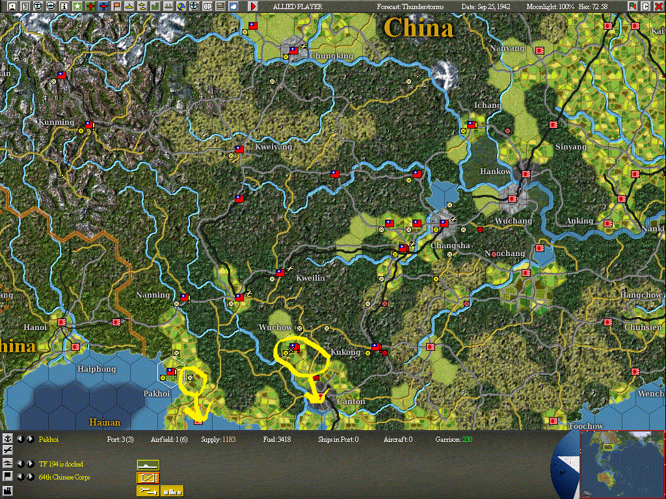
Task: Click the 'Date: Sep 25, 1942' text
Action: pos(486,6)
